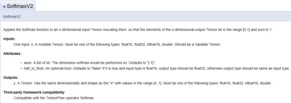Click the TensorFlow operator Softmax compatibility text
This screenshot has width=291, height=103.
(54, 98)
